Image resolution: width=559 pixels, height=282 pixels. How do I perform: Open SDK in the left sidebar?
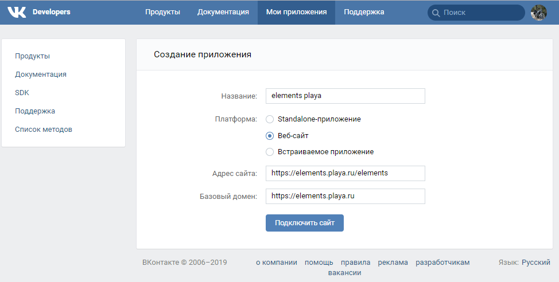[x=22, y=93]
